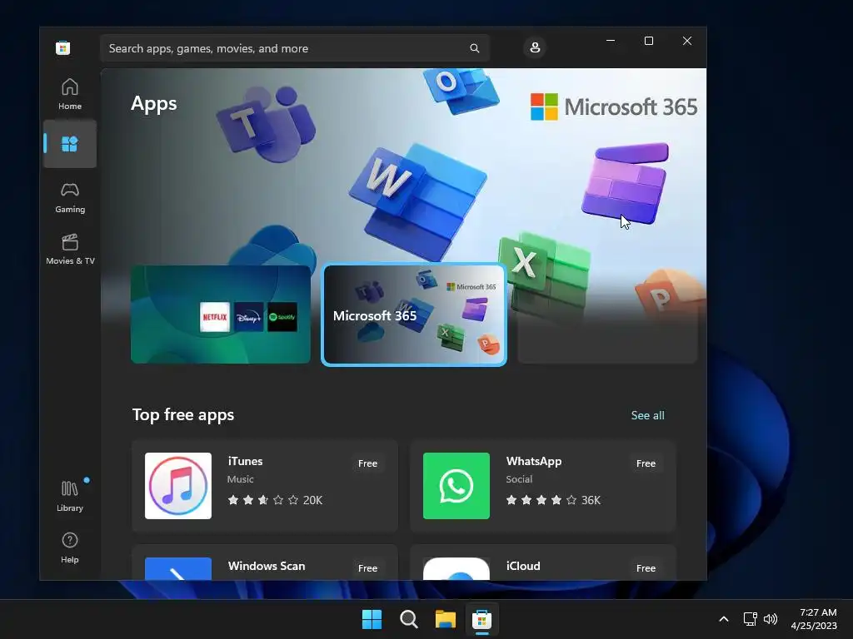The height and width of the screenshot is (639, 853).
Task: Click the Social category under WhatsApp
Action: coord(519,479)
